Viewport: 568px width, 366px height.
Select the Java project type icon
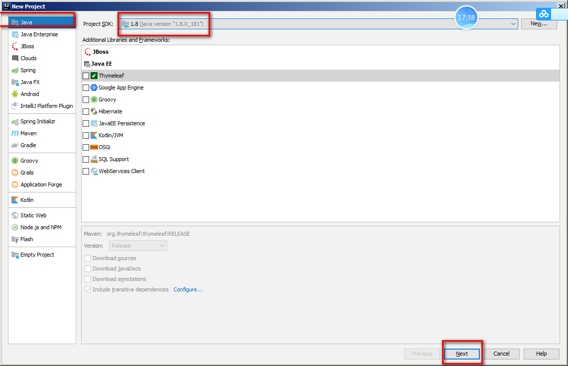pyautogui.click(x=15, y=22)
